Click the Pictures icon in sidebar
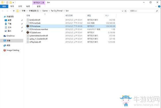Image resolution: width=161 pixels, height=108 pixels. pyautogui.click(x=6, y=31)
